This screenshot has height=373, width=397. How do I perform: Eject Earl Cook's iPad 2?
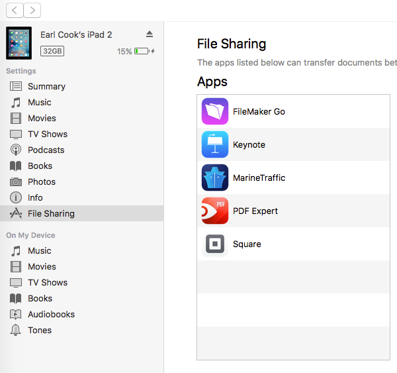[x=150, y=34]
